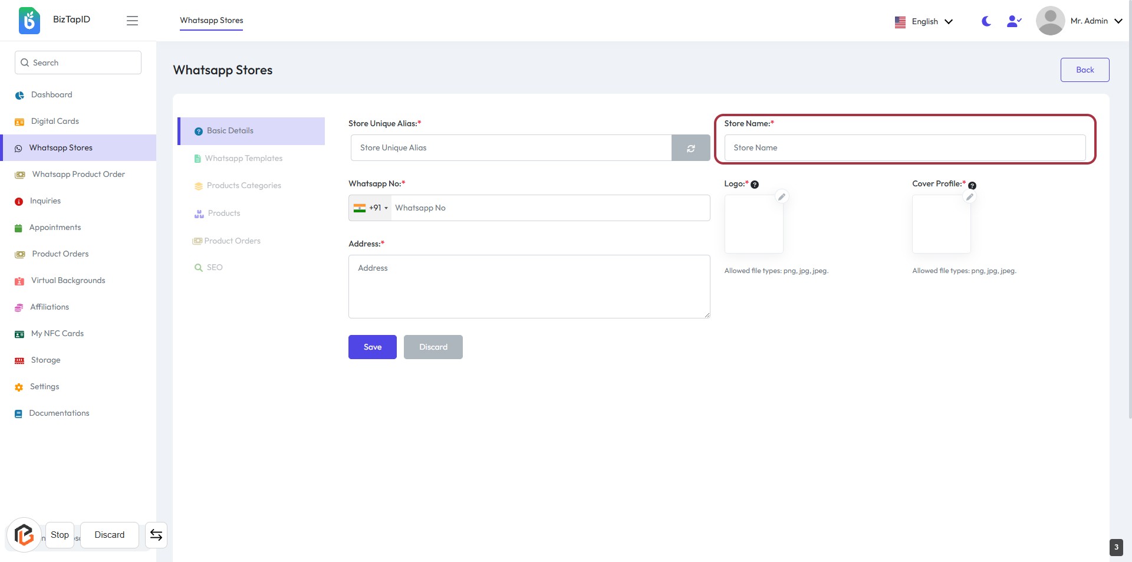Click the Logo edit pencil icon
The image size is (1132, 562).
[781, 197]
